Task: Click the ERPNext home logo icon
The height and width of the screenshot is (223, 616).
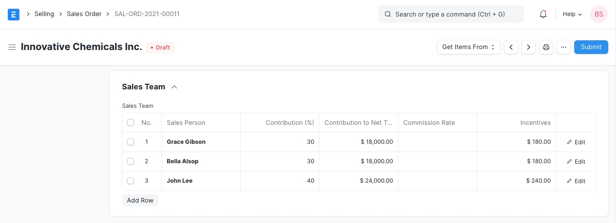Action: click(14, 15)
